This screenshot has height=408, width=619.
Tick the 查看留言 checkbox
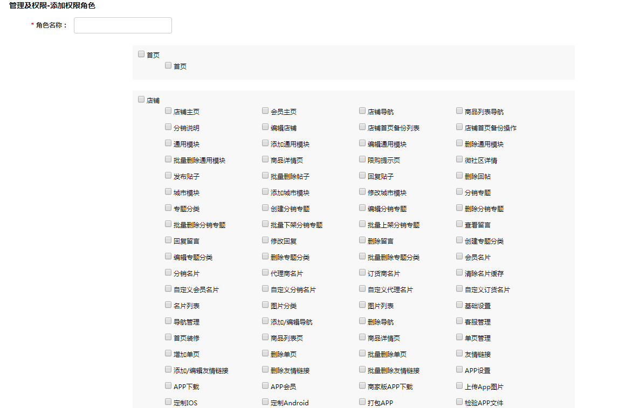coord(459,224)
